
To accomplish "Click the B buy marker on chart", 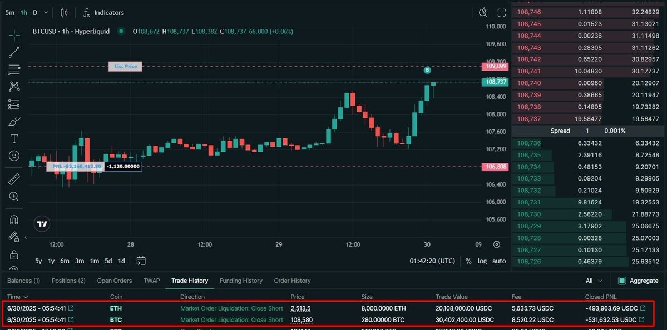I will [427, 70].
